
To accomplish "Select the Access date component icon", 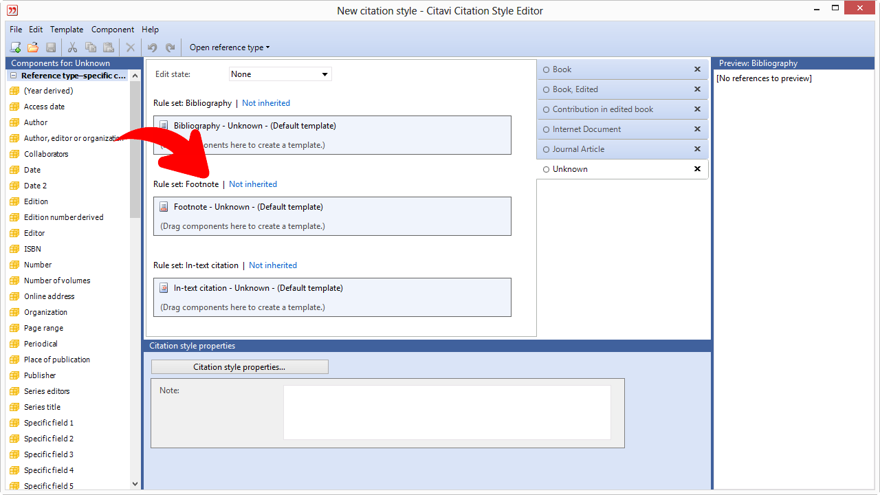I will 14,107.
